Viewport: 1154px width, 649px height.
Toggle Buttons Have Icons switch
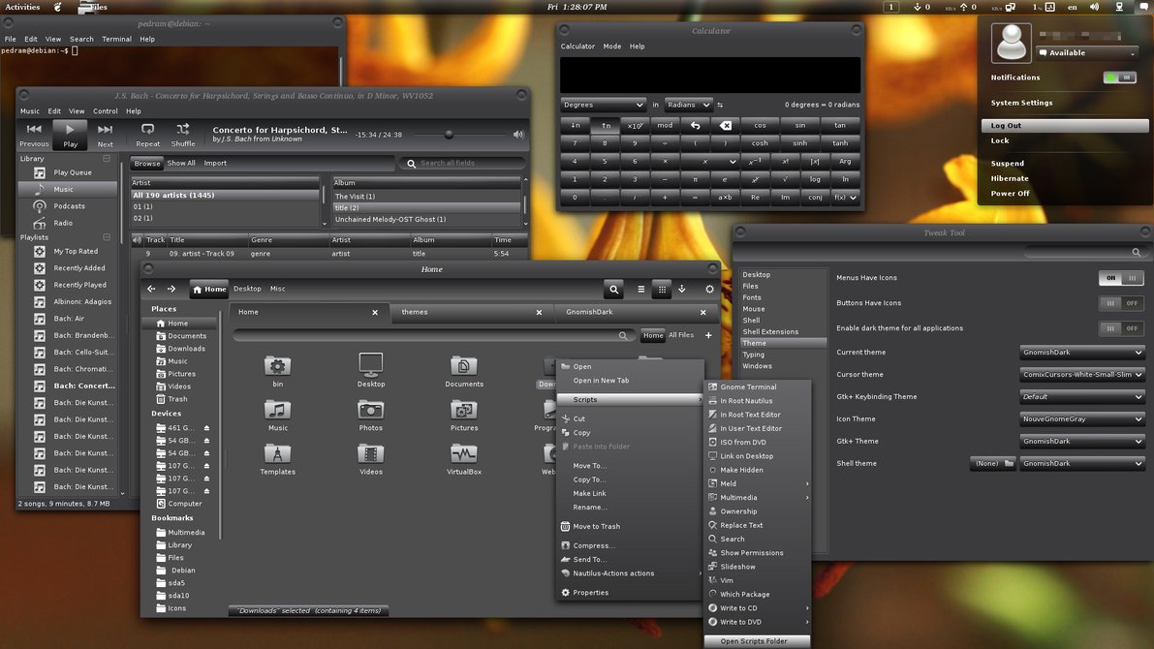(x=1121, y=303)
